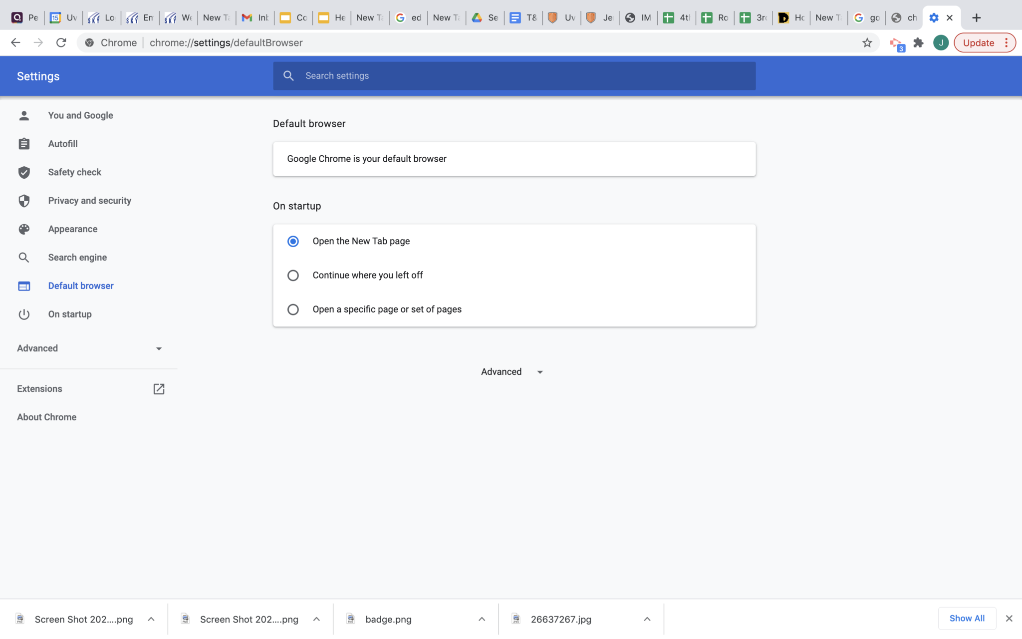
Task: Click the J profile avatar
Action: (941, 43)
